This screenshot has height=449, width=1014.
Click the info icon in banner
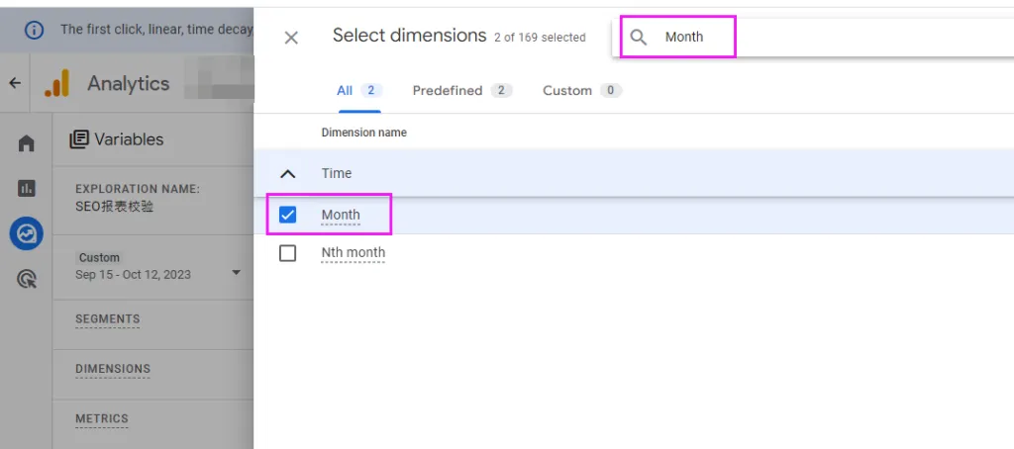tap(34, 30)
